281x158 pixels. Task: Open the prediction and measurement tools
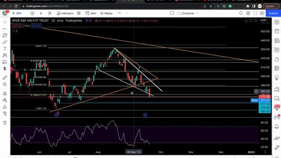[5, 62]
